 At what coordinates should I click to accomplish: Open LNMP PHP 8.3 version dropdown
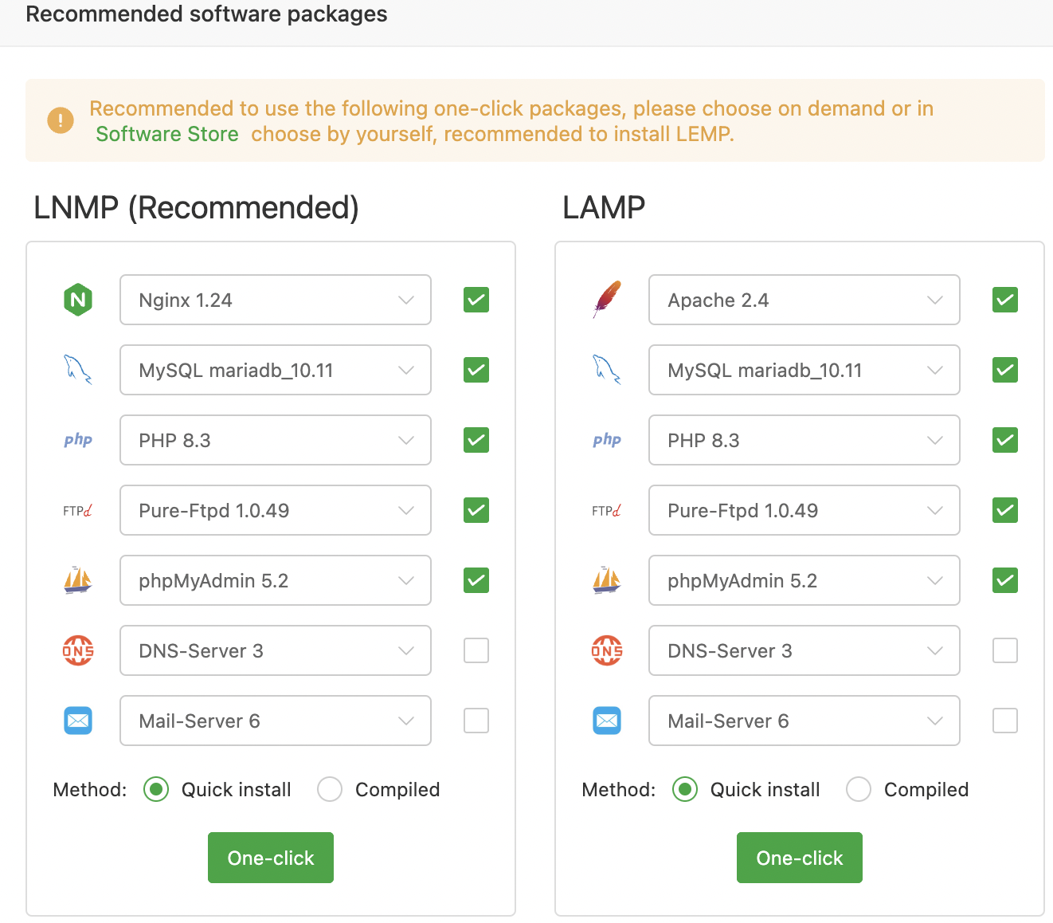[276, 440]
